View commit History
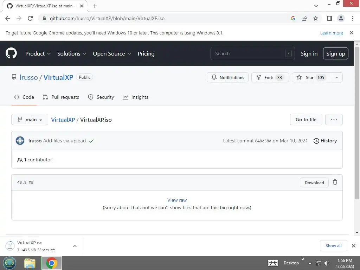The height and width of the screenshot is (270, 360). coord(325,141)
